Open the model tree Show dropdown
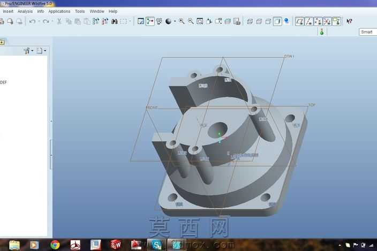The image size is (377, 251). [28, 51]
